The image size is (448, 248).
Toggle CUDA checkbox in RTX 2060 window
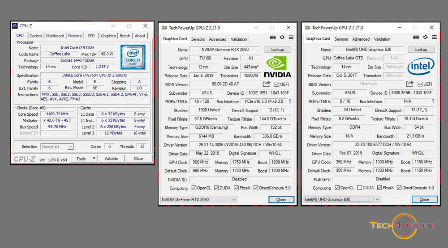(x=216, y=188)
